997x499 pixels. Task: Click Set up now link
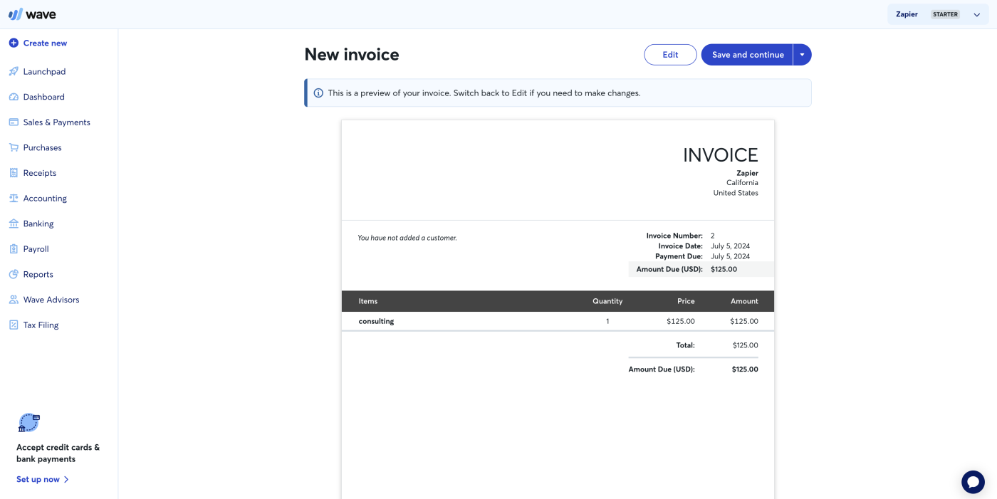coord(38,480)
